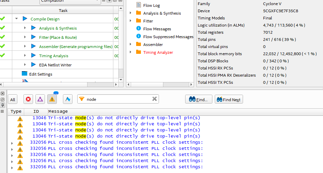This screenshot has width=323, height=173.
Task: Select the Cyclone V family value
Action: click(x=272, y=4)
